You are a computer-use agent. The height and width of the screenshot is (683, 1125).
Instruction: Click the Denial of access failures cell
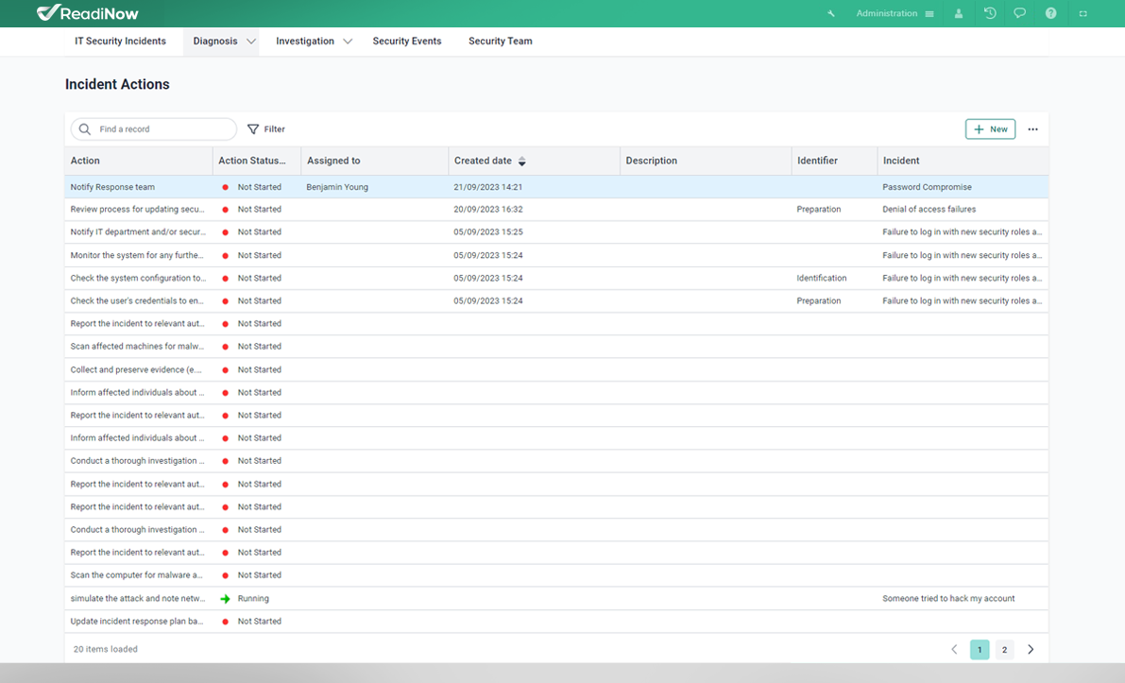tap(929, 210)
